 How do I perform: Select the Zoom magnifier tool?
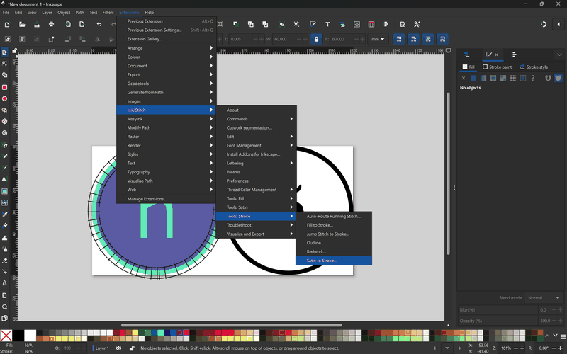click(4, 307)
